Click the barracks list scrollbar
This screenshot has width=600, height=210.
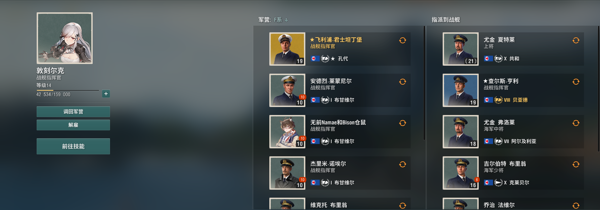(x=424, y=83)
